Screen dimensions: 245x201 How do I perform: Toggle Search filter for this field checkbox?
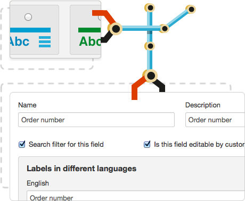tap(22, 144)
